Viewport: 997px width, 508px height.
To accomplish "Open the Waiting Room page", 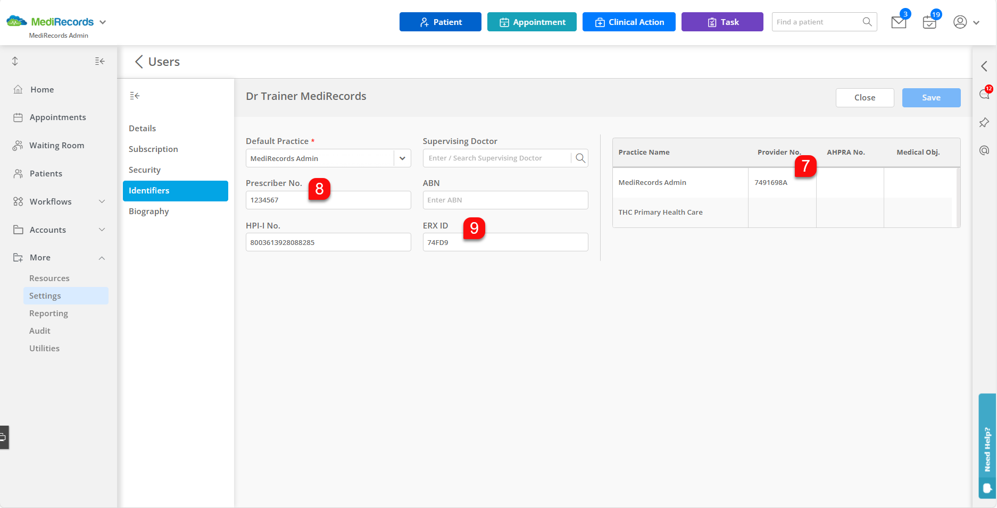I will coord(56,146).
